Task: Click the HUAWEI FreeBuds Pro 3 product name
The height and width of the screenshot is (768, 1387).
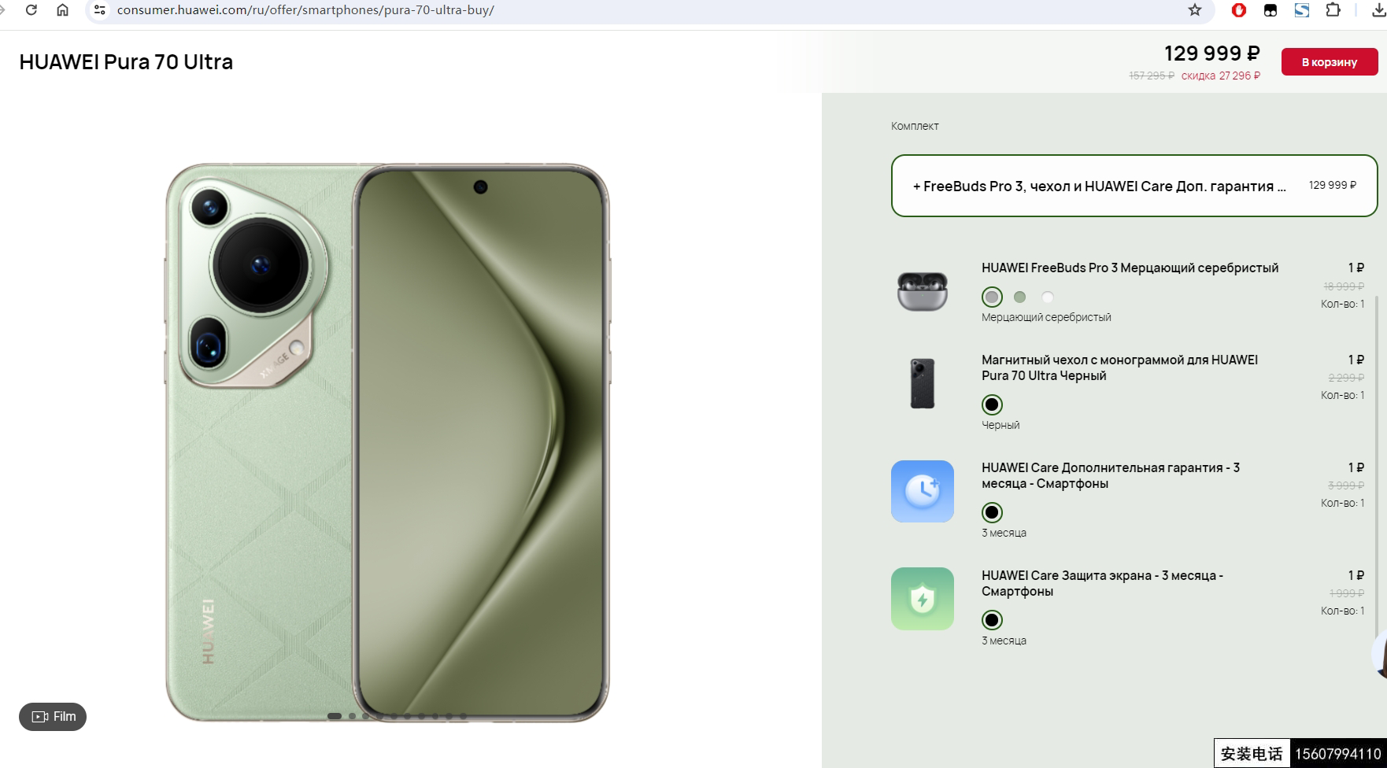Action: tap(1130, 268)
